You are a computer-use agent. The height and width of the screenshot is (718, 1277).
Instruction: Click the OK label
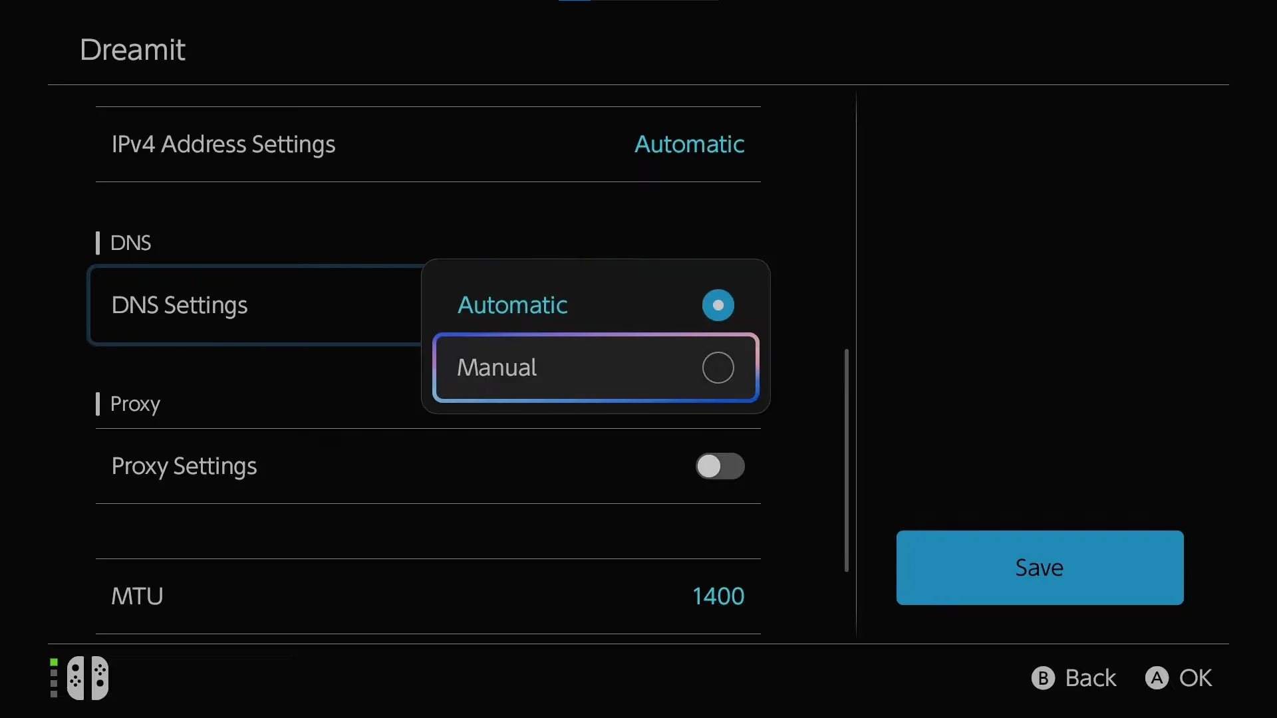(x=1196, y=678)
